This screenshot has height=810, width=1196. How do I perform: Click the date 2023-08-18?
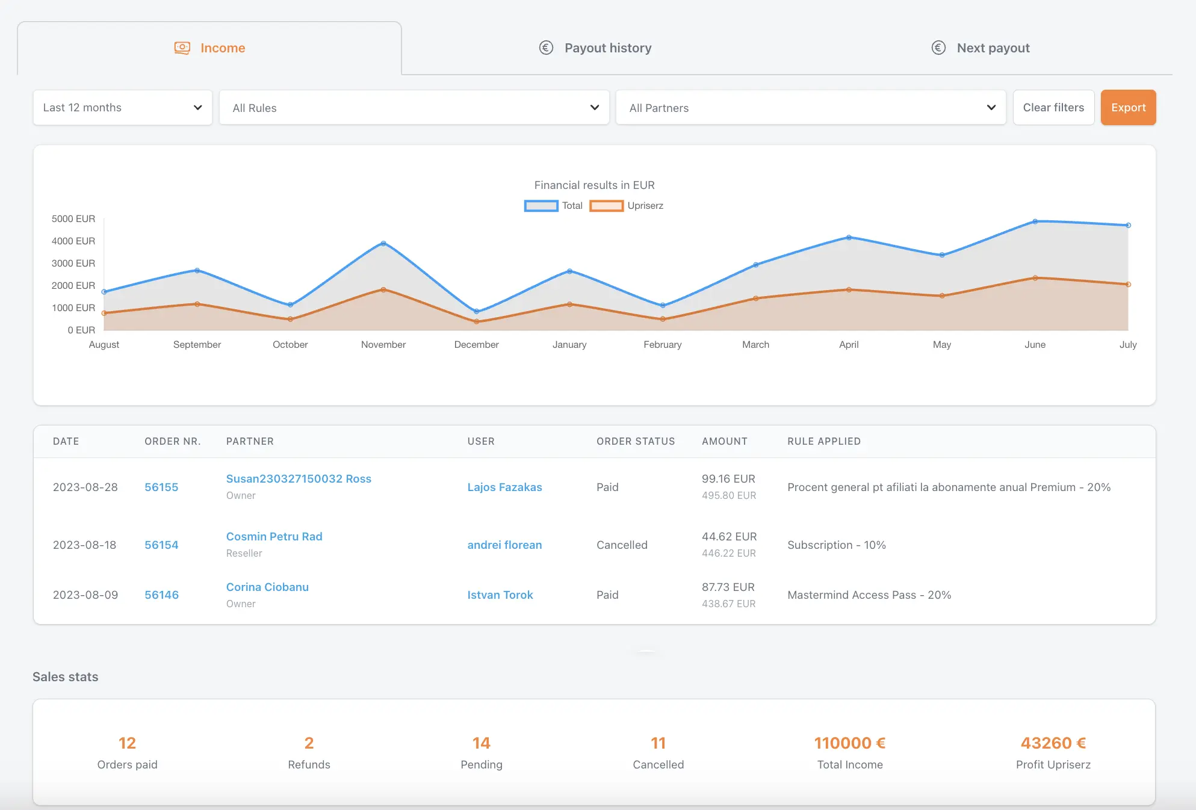tap(85, 545)
